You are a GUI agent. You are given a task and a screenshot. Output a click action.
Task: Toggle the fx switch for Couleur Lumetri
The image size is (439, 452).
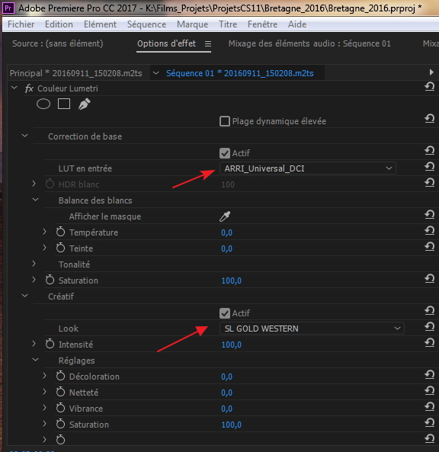(29, 88)
